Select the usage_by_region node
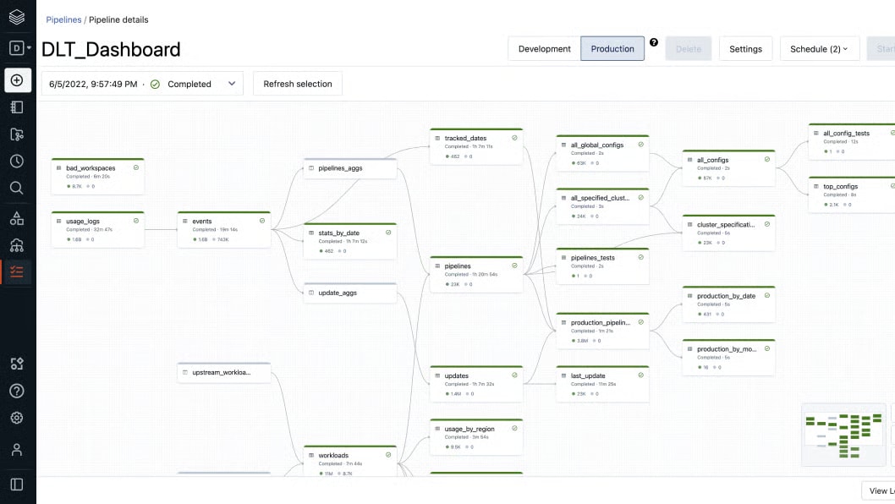This screenshot has width=895, height=504. tap(476, 437)
